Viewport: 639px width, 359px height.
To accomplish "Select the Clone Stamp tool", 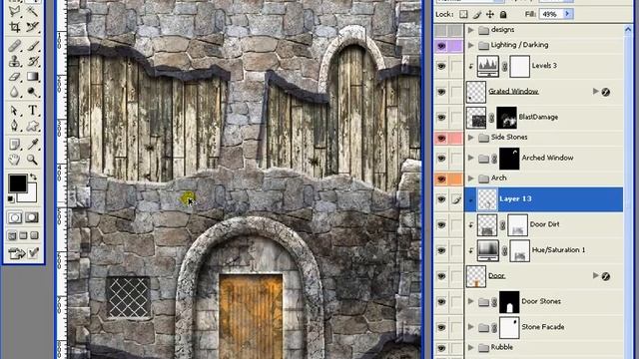I will (x=14, y=61).
